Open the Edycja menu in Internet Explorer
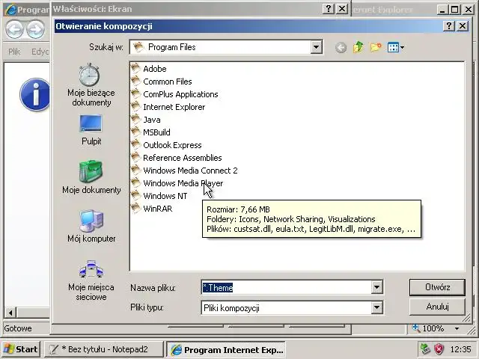 point(40,52)
